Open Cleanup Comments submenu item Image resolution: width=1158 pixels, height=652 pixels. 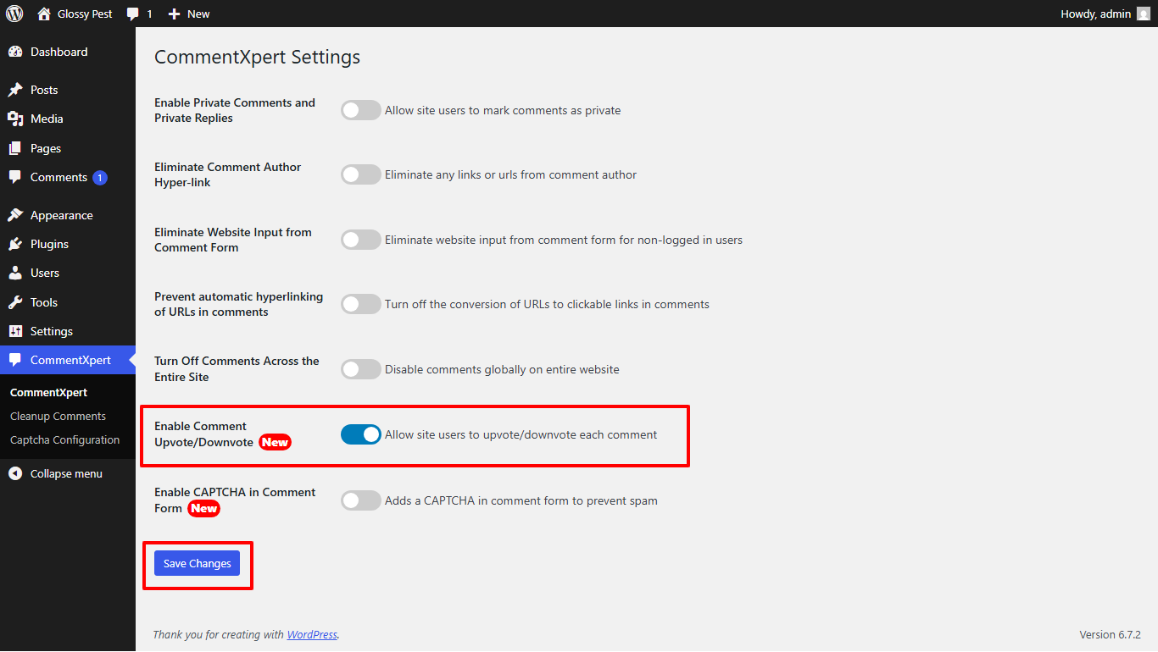point(58,416)
